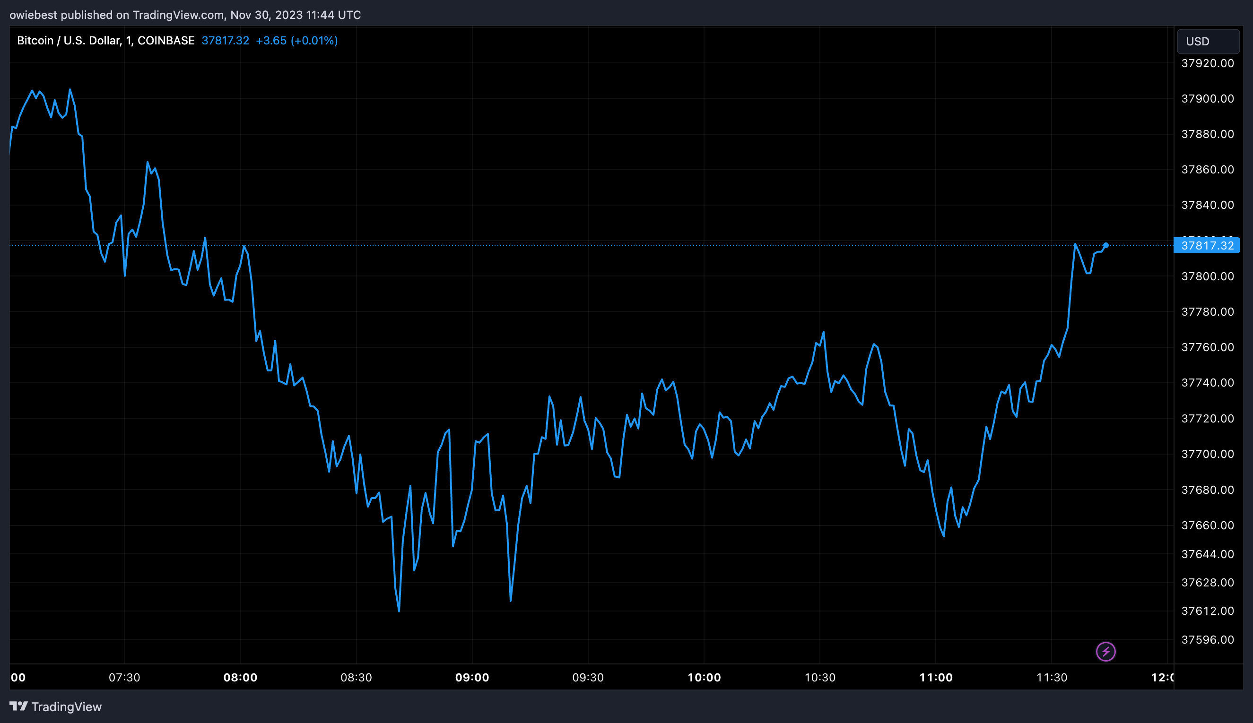Click the 08:00 time axis label
The height and width of the screenshot is (723, 1253).
(241, 678)
